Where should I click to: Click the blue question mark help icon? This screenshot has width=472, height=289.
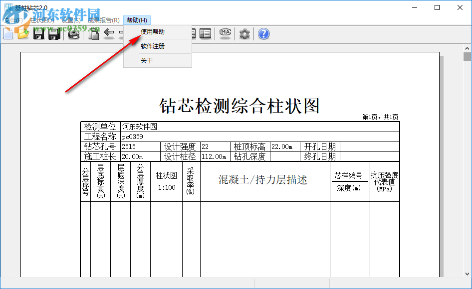[264, 34]
